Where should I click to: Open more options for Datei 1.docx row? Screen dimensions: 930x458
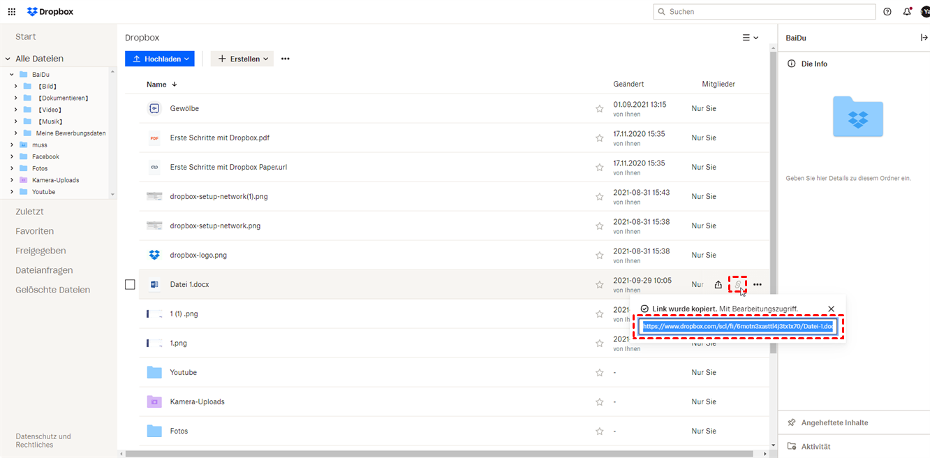[758, 284]
